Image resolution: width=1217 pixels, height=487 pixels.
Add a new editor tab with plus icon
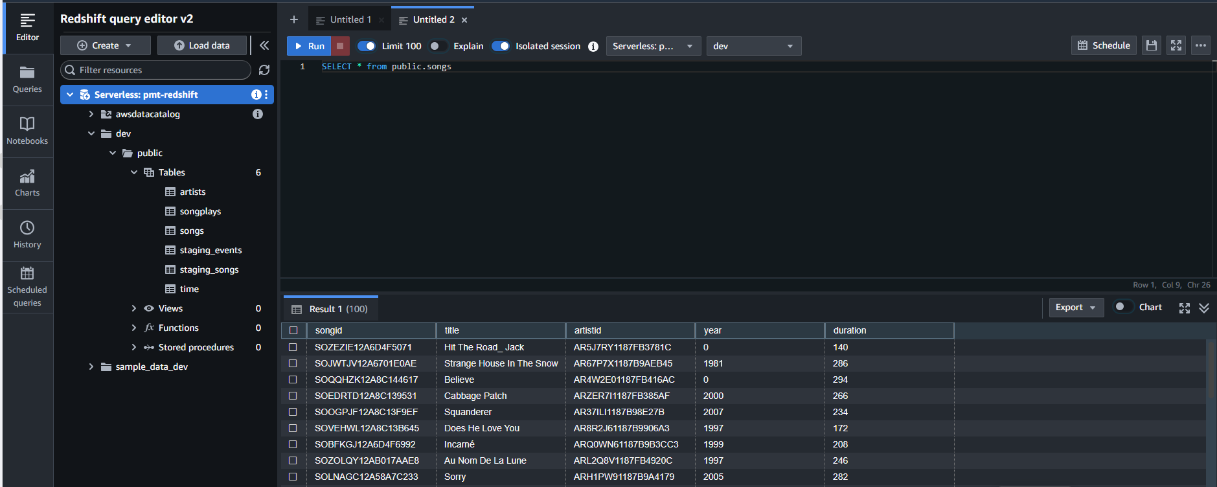tap(293, 19)
